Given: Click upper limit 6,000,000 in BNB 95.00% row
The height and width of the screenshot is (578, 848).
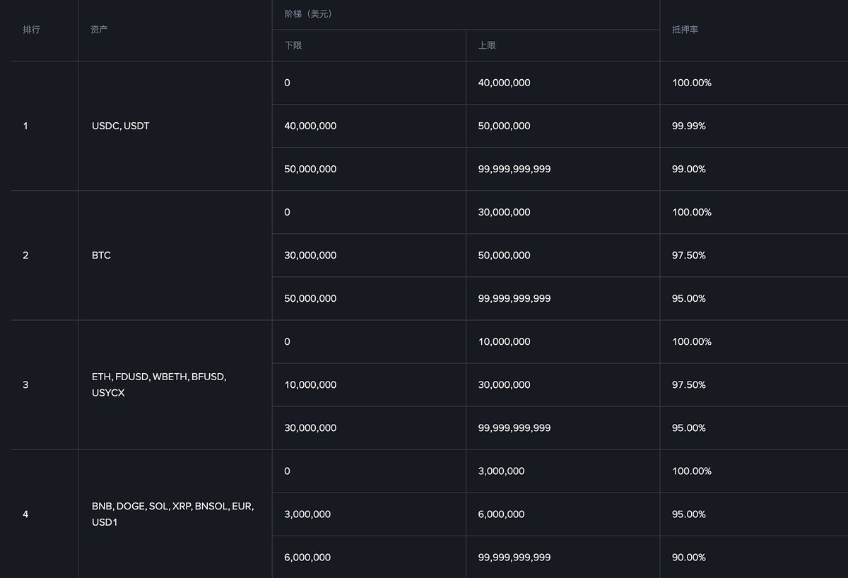Looking at the screenshot, I should [501, 514].
